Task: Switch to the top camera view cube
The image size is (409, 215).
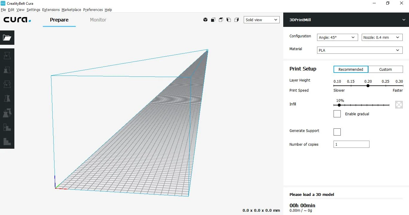Action: 221,20
